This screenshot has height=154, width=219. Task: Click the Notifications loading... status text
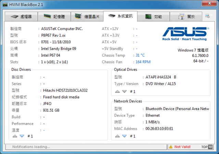tap(31, 147)
